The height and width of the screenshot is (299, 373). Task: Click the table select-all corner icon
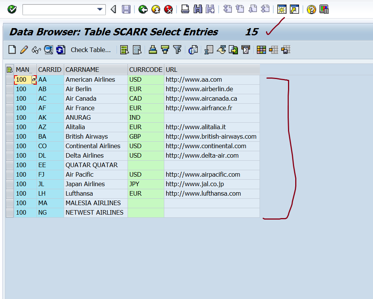[10, 70]
